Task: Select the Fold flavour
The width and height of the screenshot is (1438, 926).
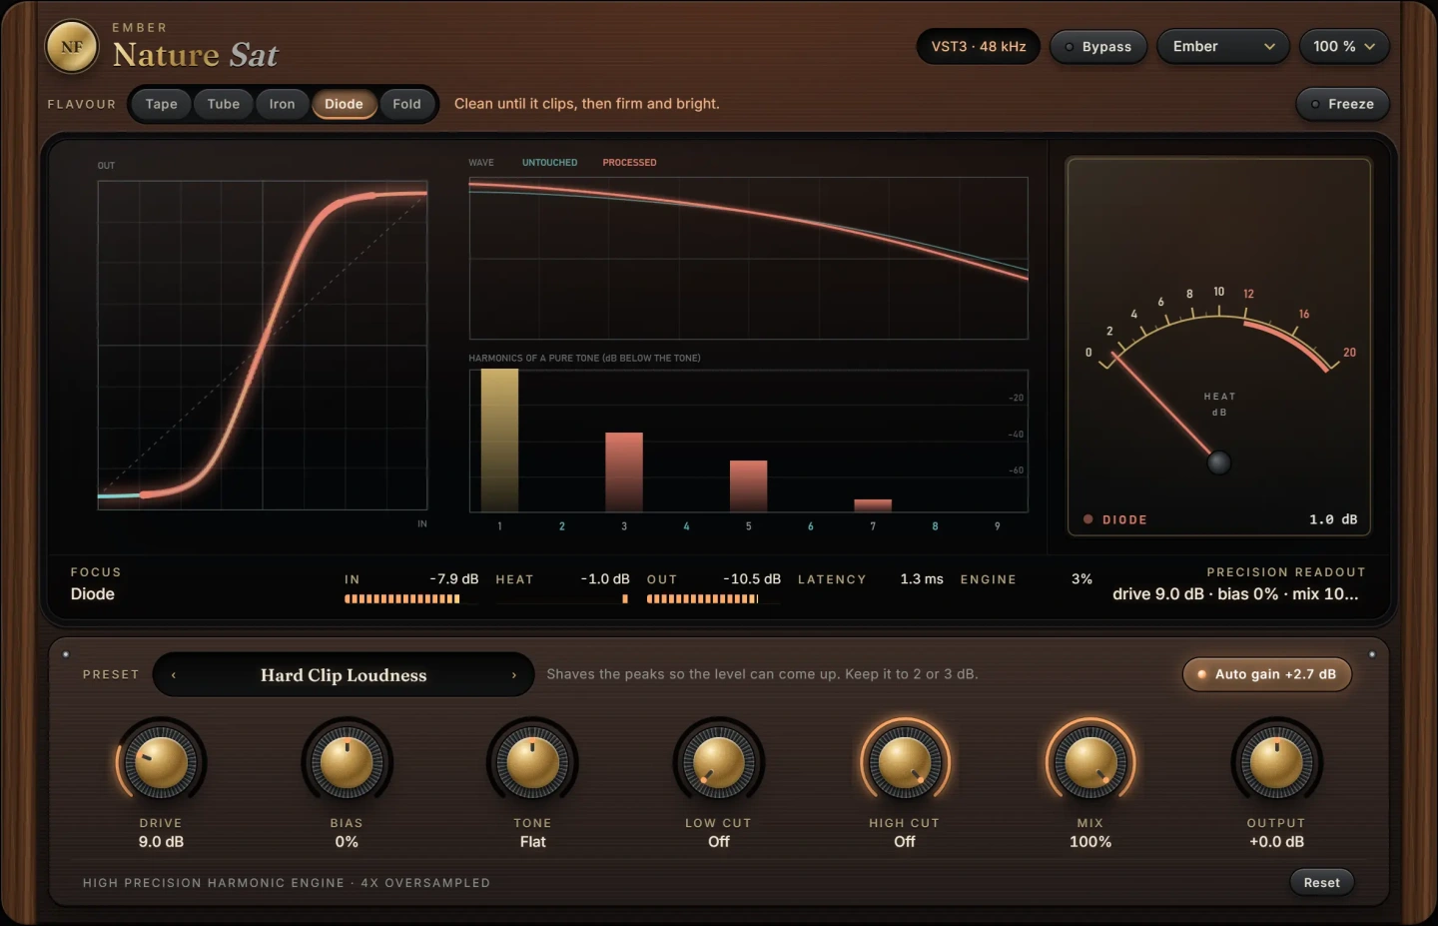Action: (x=406, y=104)
